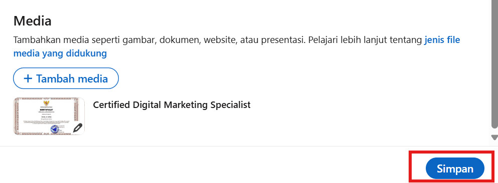Click empty footer area left of Simpan
This screenshot has width=498, height=183.
(203, 165)
